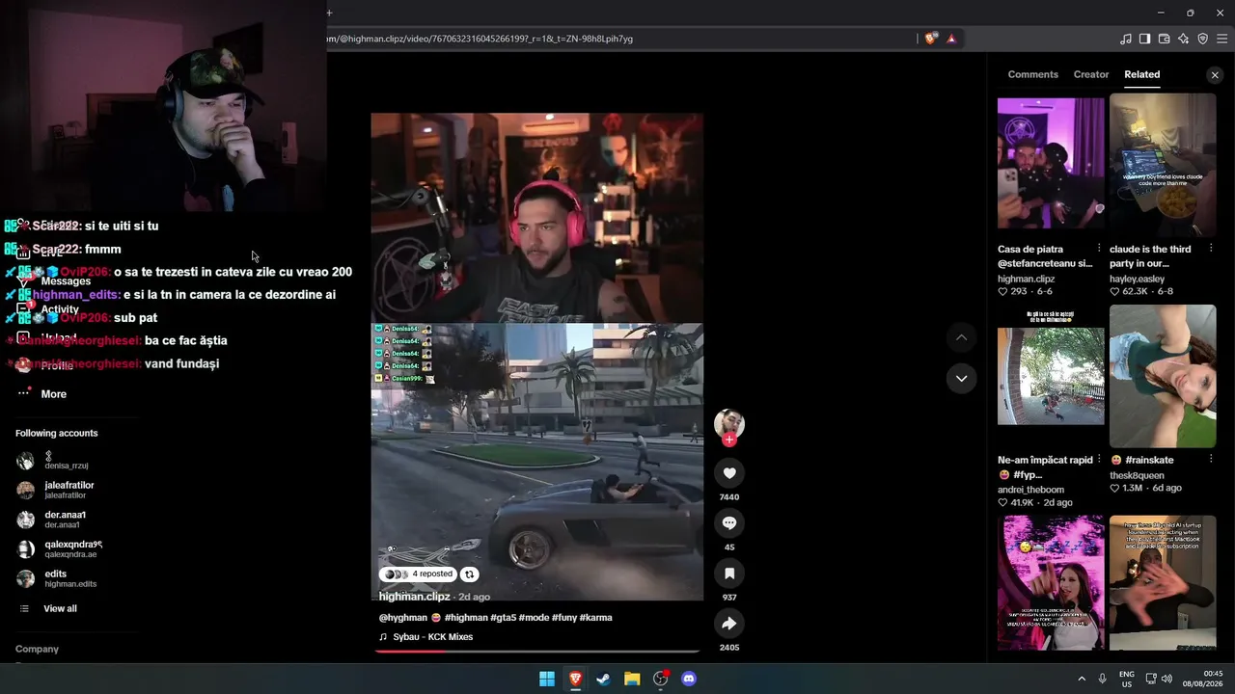This screenshot has height=694, width=1235.
Task: Follow the creator via the red plus badge
Action: [x=729, y=440]
